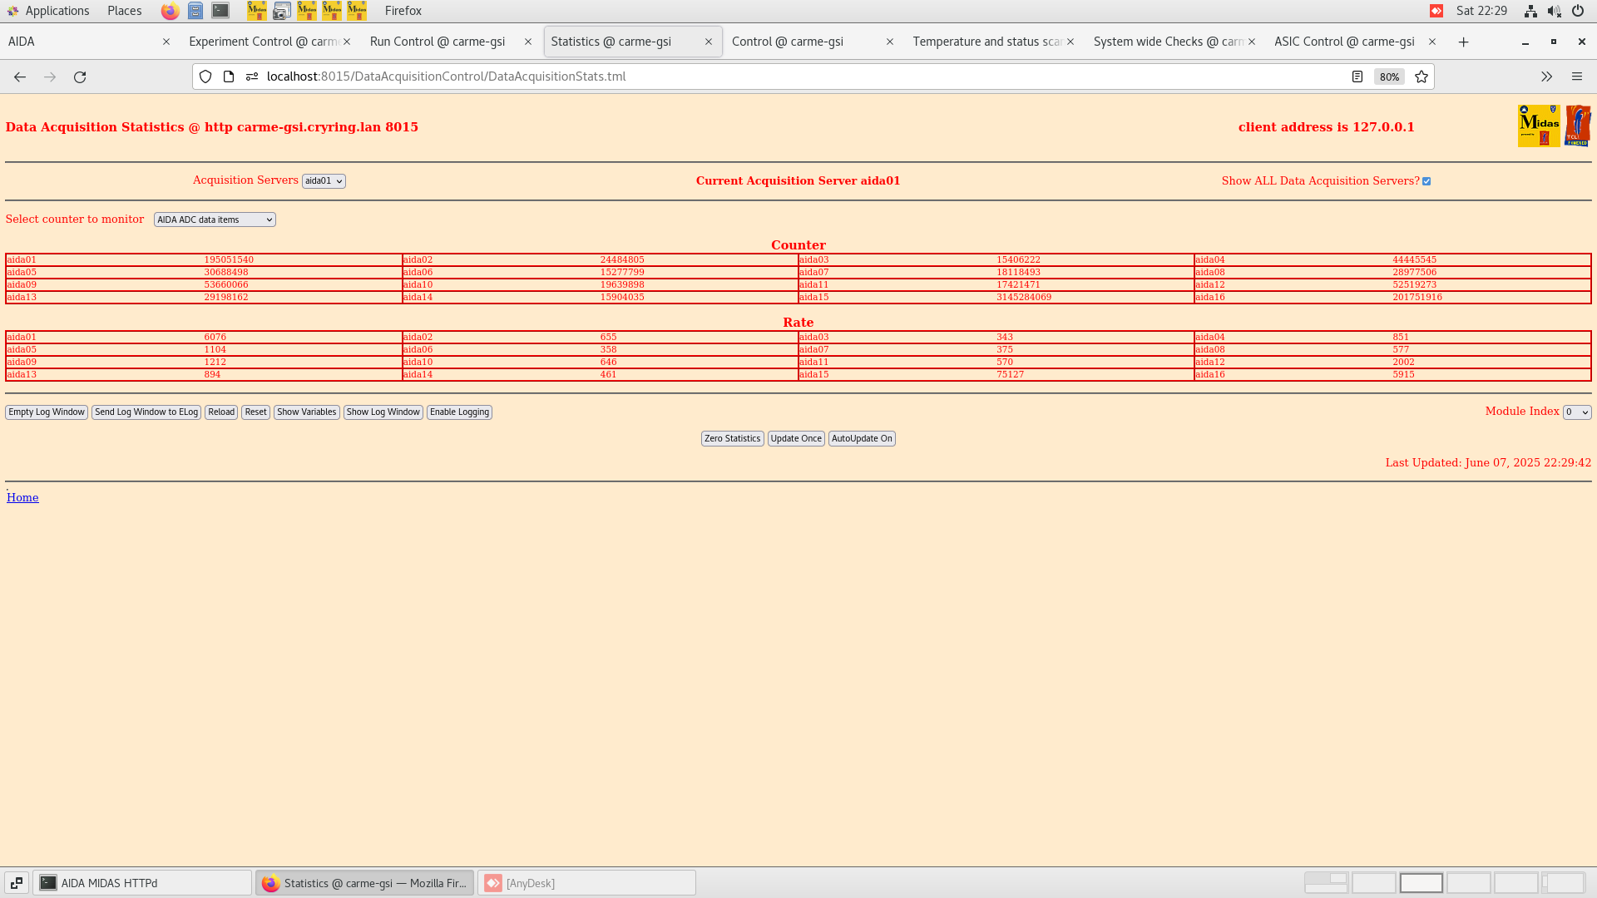
Task: Open Firefox hamburger application menu
Action: click(x=1576, y=76)
